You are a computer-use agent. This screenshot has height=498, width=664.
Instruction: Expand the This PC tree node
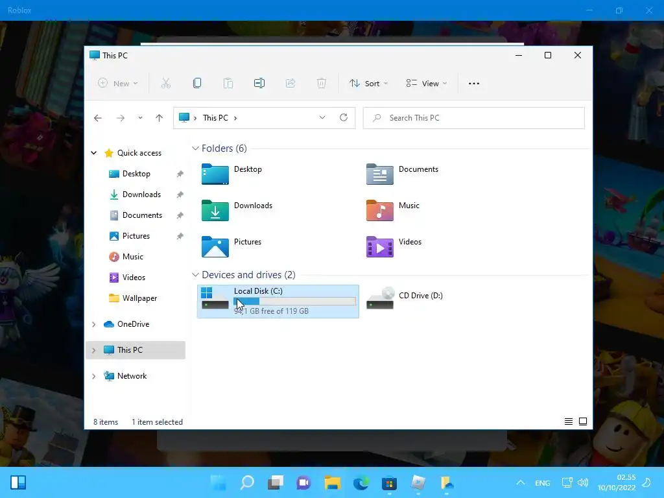[x=93, y=350]
